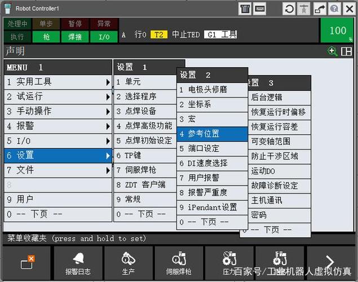Screen dimensions: 358x282
Task: Select 下页 next page in MENU 1
Action: 58,214
